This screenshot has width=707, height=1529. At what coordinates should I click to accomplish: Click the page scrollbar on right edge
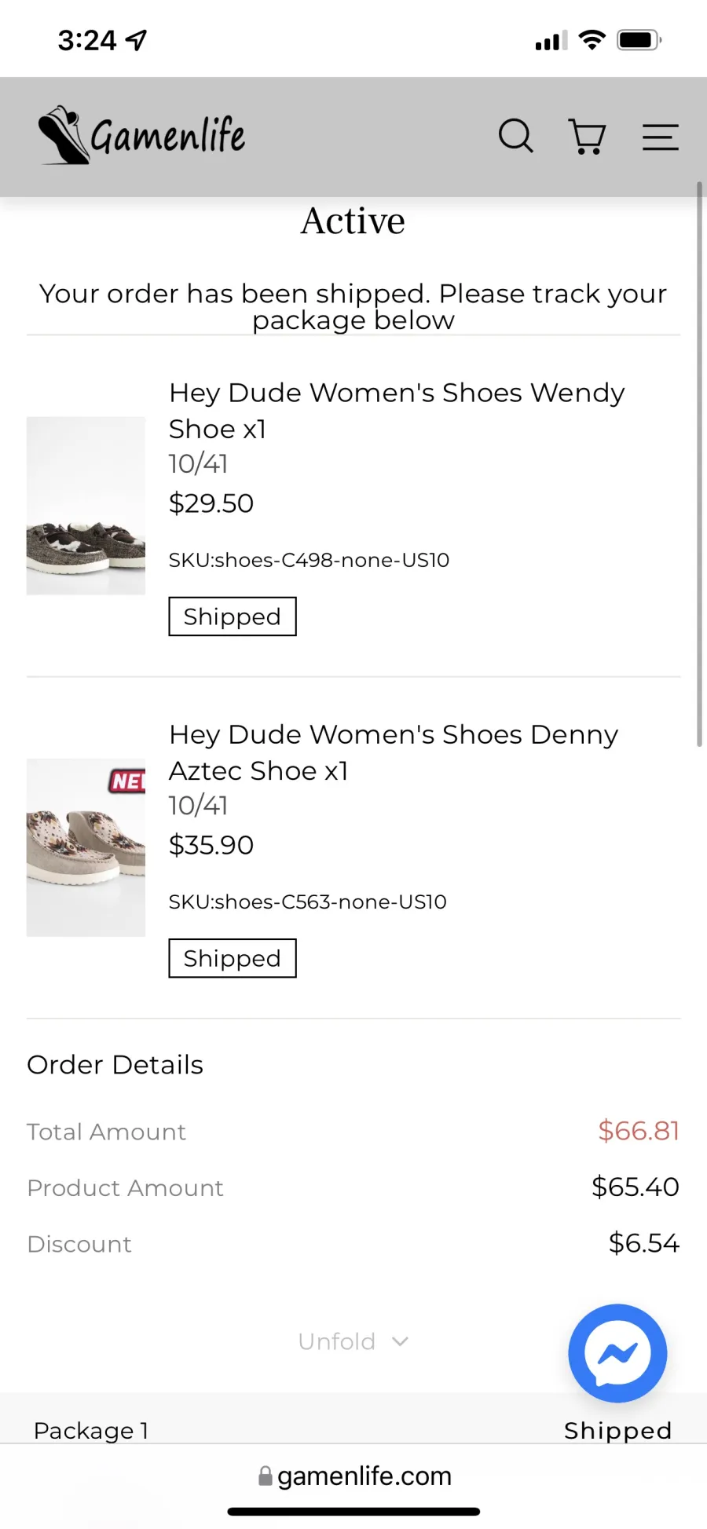tap(699, 463)
